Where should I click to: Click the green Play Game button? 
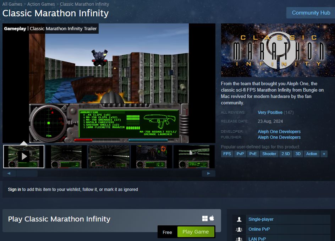(196, 232)
